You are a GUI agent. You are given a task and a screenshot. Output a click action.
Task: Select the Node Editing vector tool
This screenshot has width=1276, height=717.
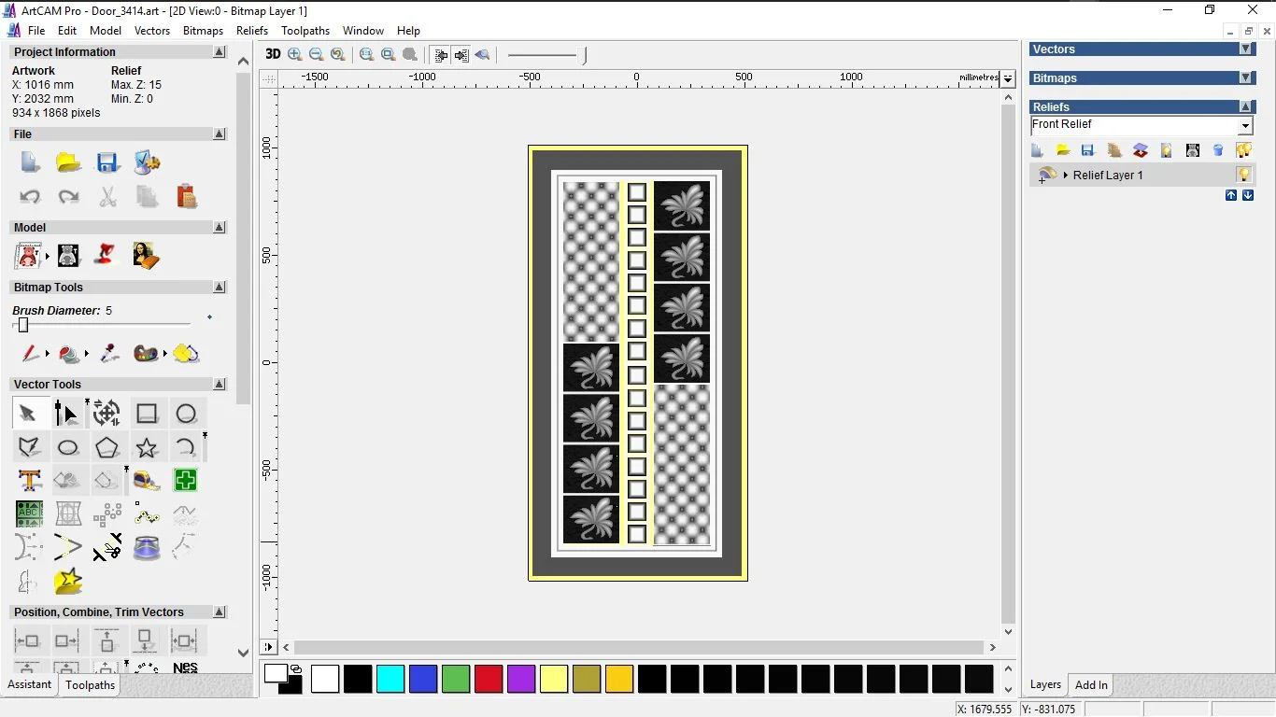[66, 414]
